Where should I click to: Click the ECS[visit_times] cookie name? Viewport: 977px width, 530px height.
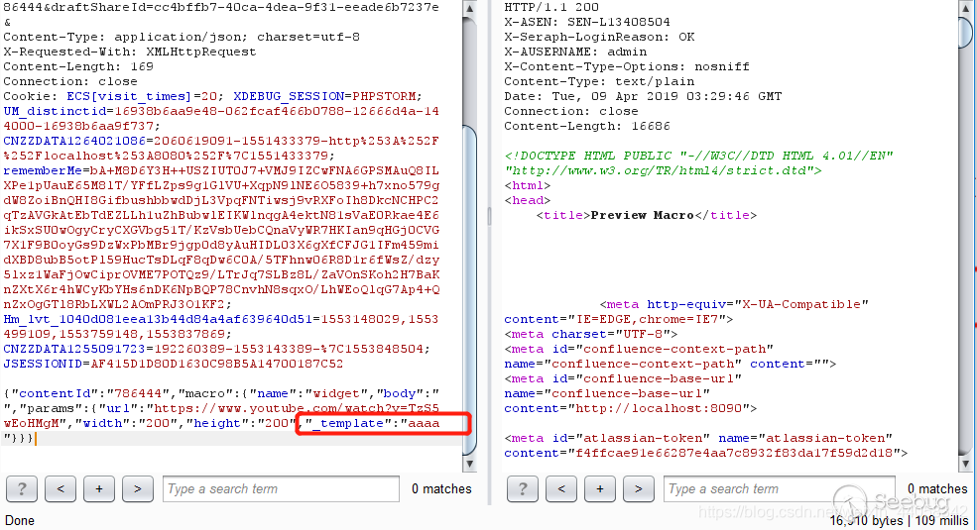(x=129, y=96)
